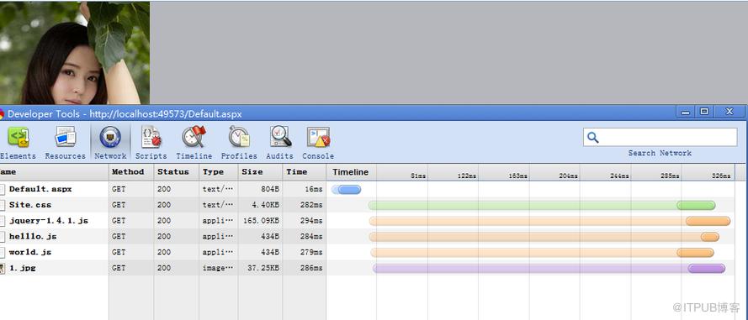Select the Network panel icon
This screenshot has width=748, height=320.
(x=110, y=137)
